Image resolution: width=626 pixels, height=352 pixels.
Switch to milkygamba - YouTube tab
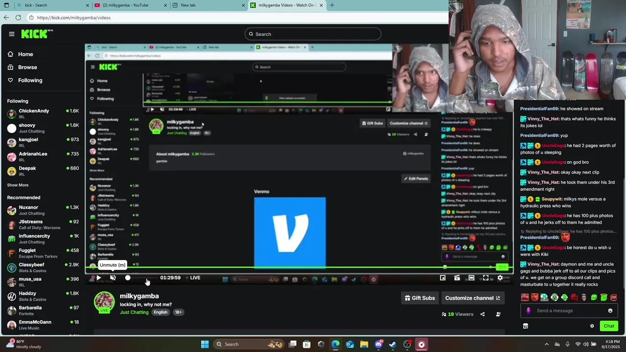point(131,5)
